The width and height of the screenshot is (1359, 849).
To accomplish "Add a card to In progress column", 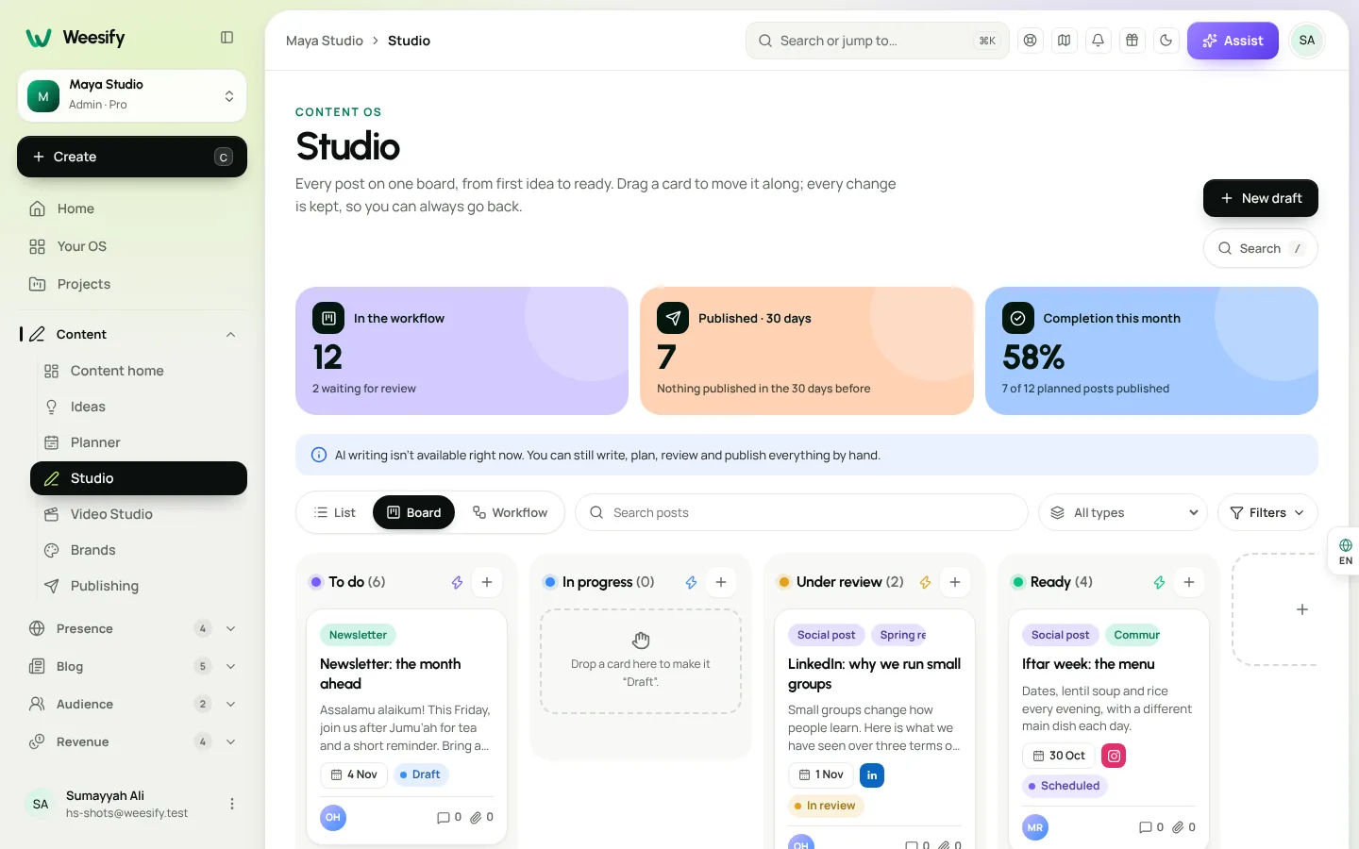I will tap(721, 582).
